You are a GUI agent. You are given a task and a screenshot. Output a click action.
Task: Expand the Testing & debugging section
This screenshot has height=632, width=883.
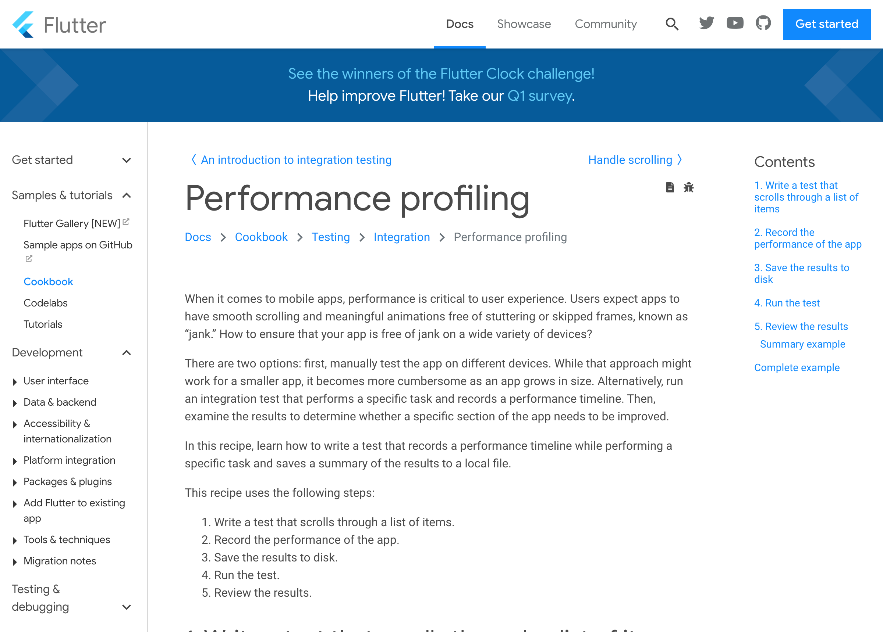click(x=126, y=607)
